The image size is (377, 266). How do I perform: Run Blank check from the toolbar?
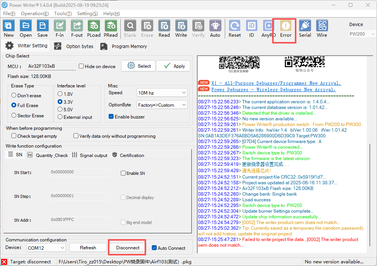130,28
